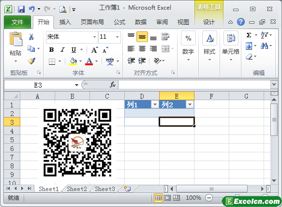This screenshot has height=207, width=282.
Task: Expand the Name Box dropdown arrow
Action: point(76,85)
